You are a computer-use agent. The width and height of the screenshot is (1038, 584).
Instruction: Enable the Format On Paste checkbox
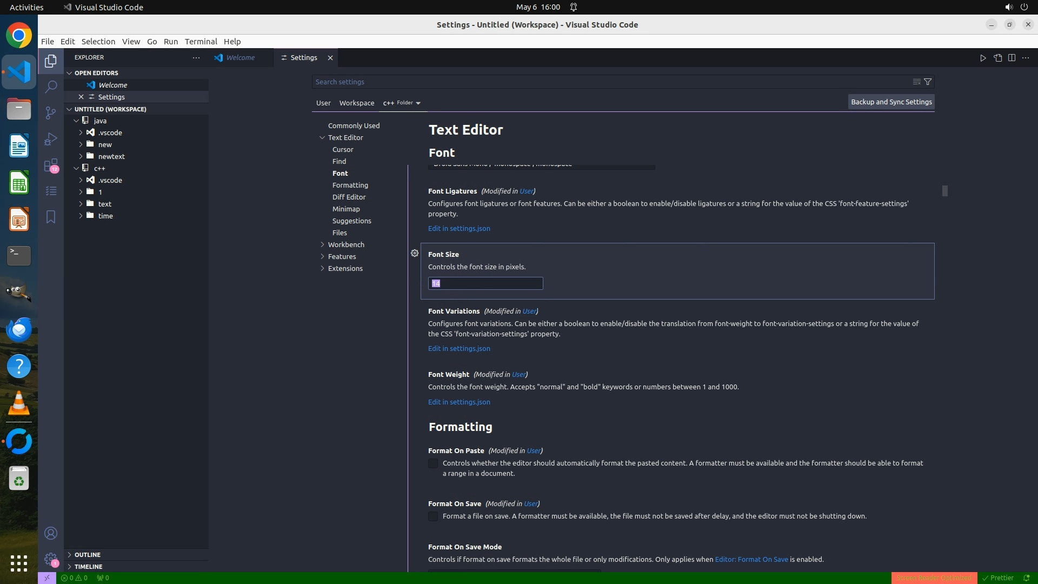click(x=433, y=463)
